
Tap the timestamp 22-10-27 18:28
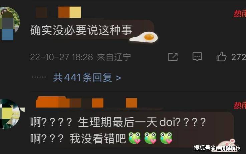tap(61, 57)
